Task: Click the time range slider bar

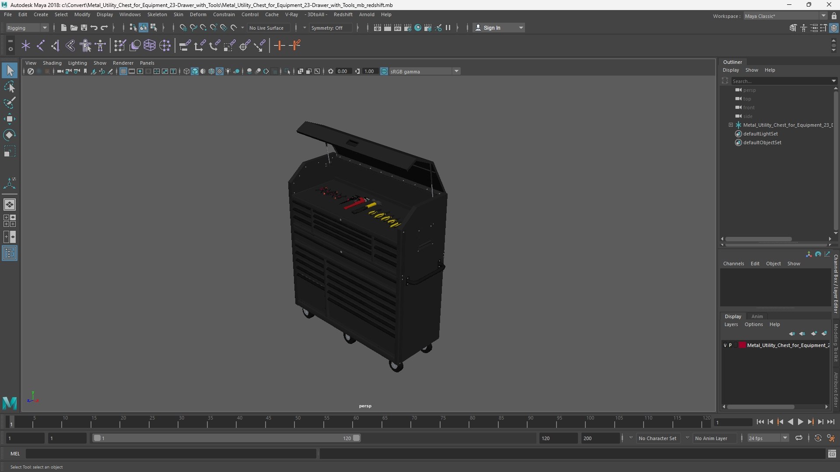Action: [227, 438]
